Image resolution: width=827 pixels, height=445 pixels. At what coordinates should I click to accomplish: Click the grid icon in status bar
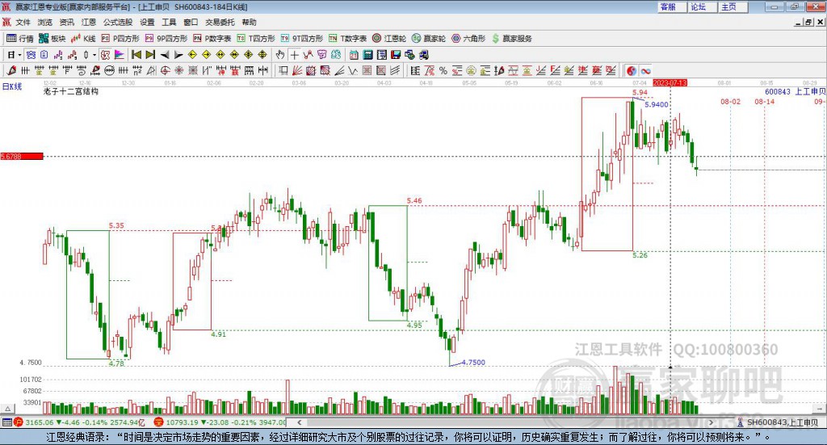coord(6,422)
